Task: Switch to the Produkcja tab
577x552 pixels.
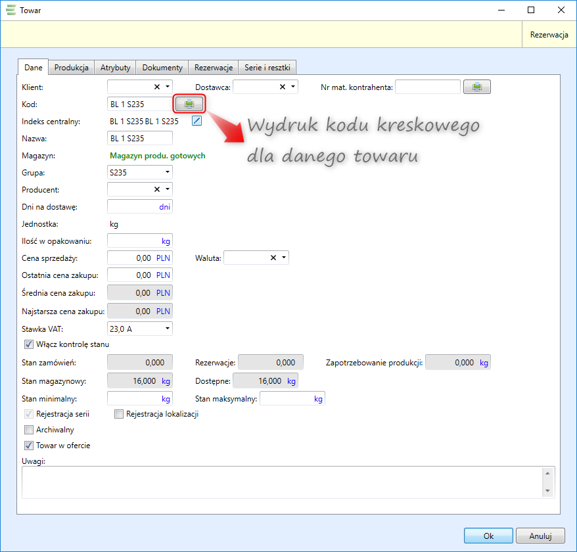Action: 71,68
